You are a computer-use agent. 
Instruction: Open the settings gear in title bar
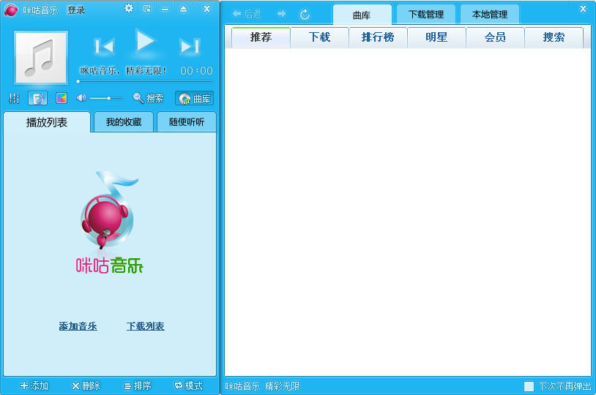click(x=129, y=8)
